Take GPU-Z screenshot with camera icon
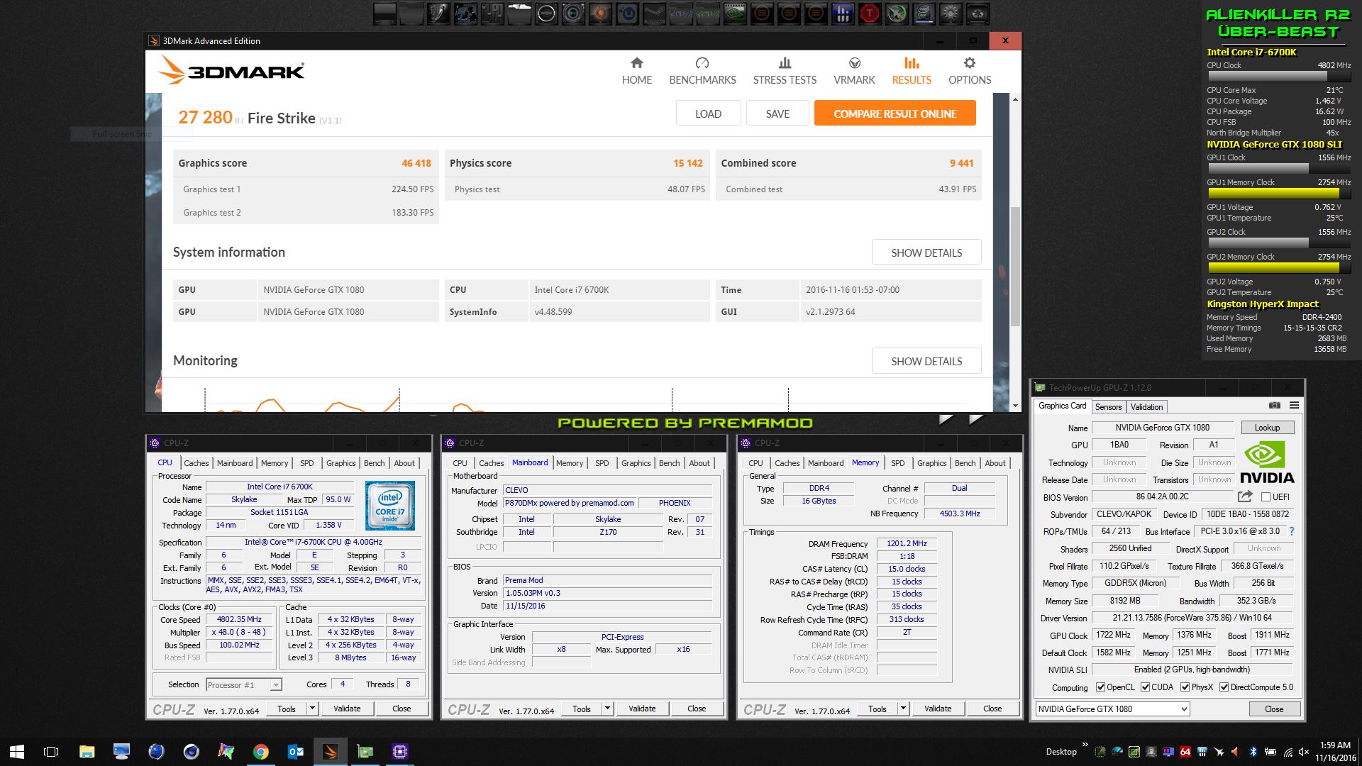The image size is (1362, 766). click(1275, 406)
